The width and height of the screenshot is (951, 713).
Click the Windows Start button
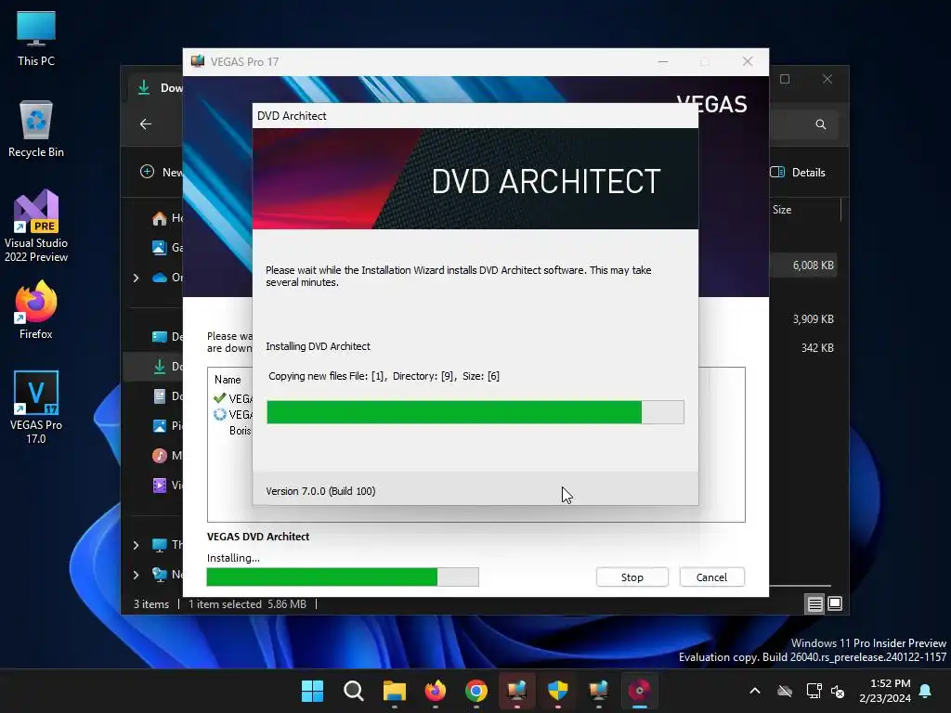pyautogui.click(x=312, y=691)
